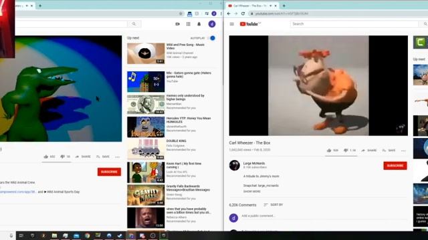Go back in the right browser window

pos(229,13)
